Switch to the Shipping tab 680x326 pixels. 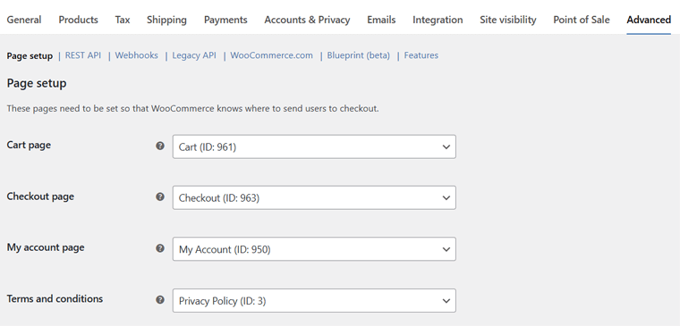click(x=166, y=20)
